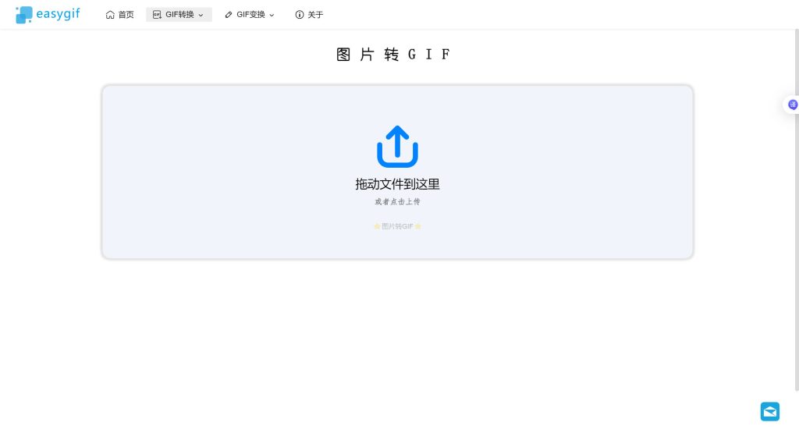Open the GIF转换 menu label

pos(179,15)
